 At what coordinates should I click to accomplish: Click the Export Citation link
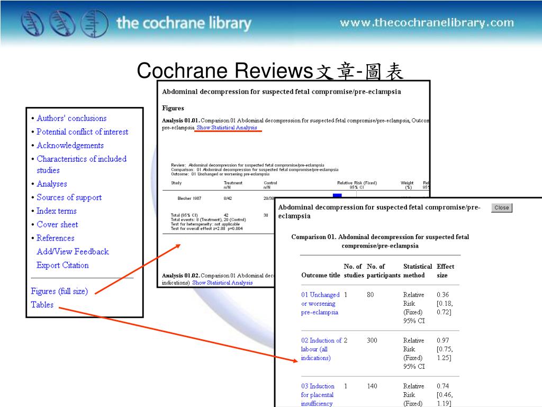[x=62, y=265]
